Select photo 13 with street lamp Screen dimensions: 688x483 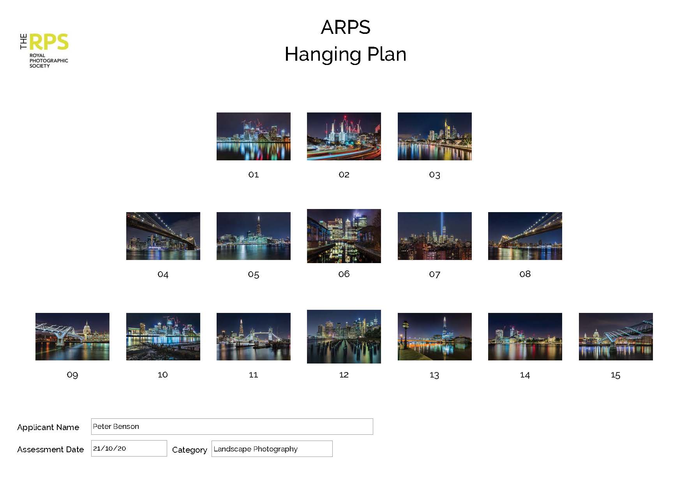coord(434,336)
